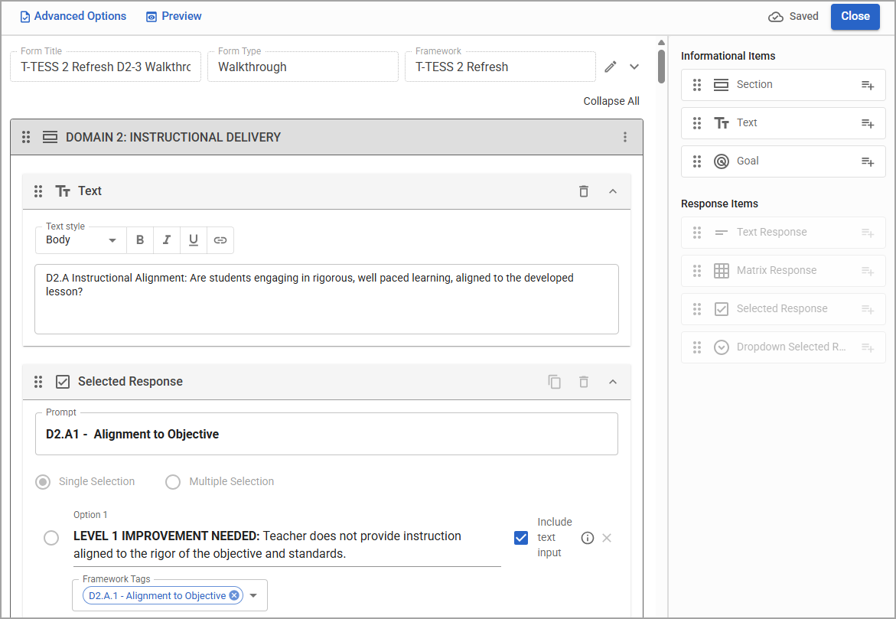
Task: Add a Section using its add icon
Action: click(868, 85)
